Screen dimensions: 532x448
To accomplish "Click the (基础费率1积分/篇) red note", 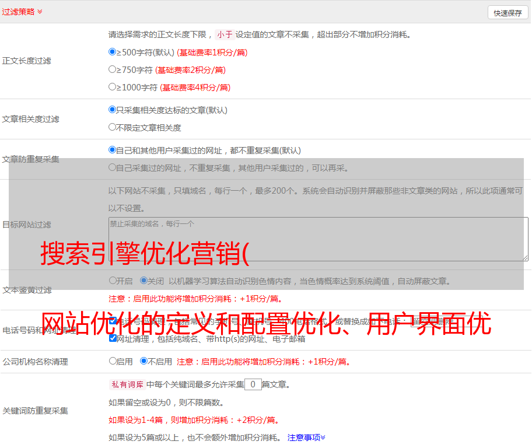I will coord(212,52).
